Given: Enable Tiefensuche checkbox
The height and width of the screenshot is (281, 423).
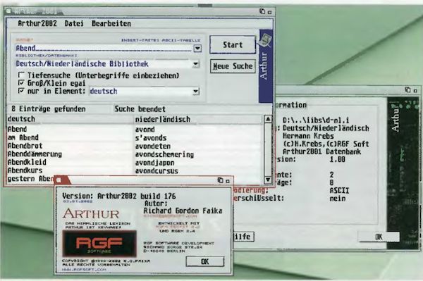Looking at the screenshot, I should tap(21, 75).
